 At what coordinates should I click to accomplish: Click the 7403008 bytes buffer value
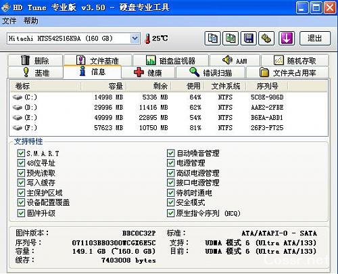(x=128, y=260)
